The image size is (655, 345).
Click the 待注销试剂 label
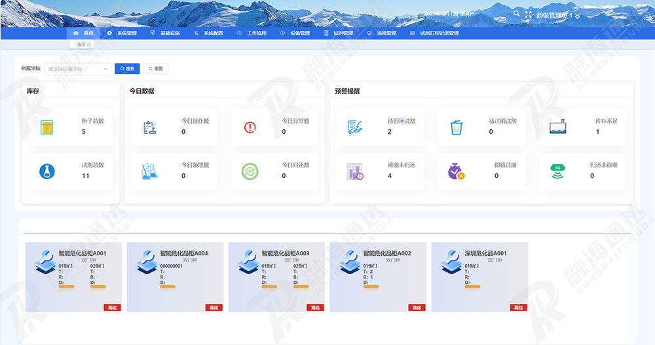tap(502, 121)
